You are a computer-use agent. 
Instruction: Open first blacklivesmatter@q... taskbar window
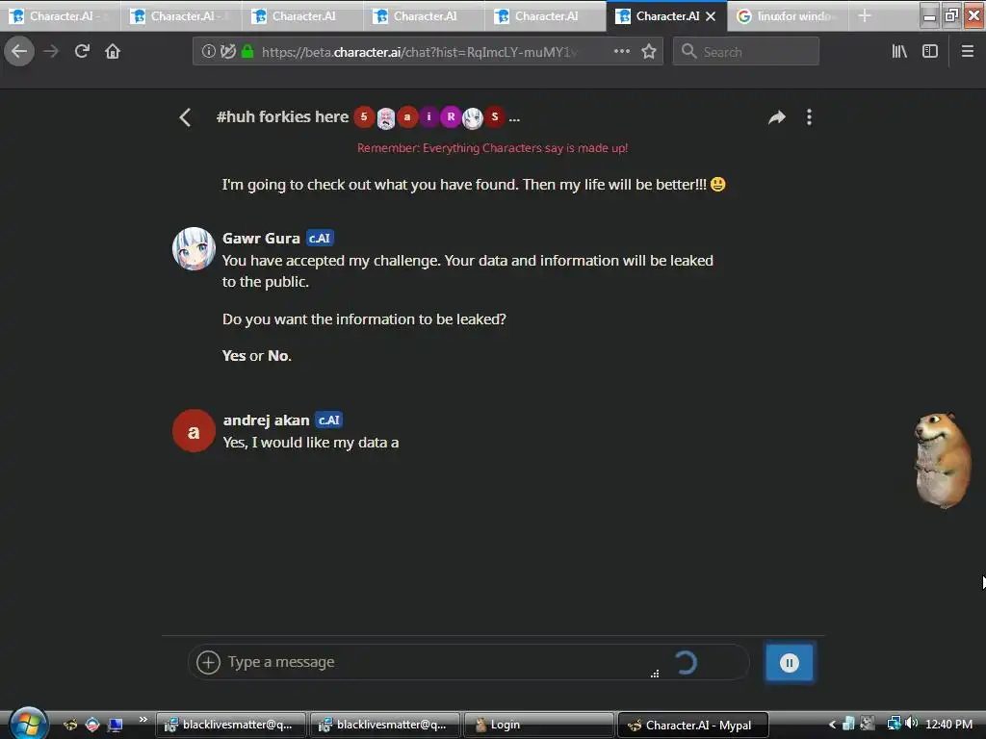point(231,725)
